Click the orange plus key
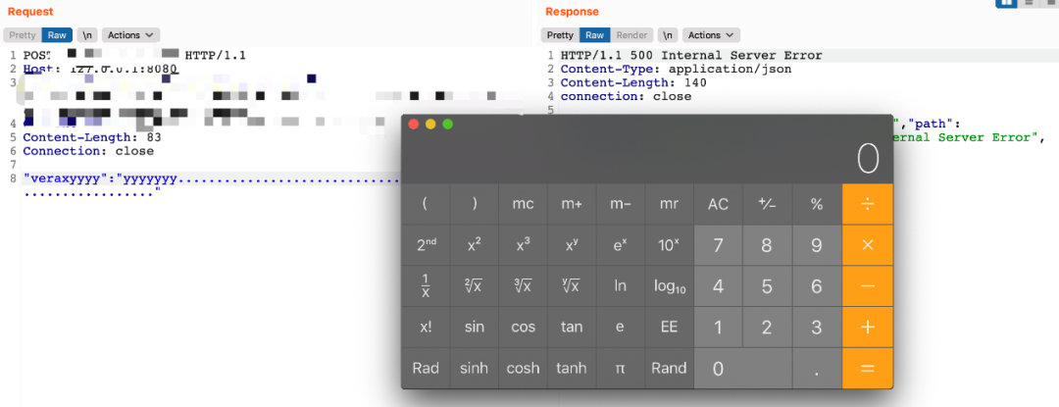 [x=868, y=328]
